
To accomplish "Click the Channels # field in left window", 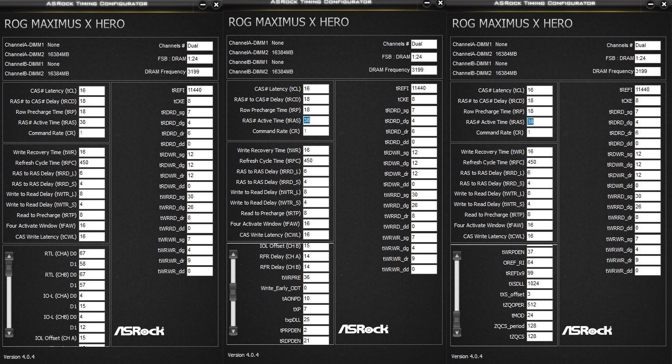I will click(200, 46).
